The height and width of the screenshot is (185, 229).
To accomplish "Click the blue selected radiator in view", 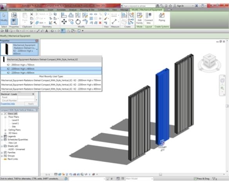I will (162, 106).
